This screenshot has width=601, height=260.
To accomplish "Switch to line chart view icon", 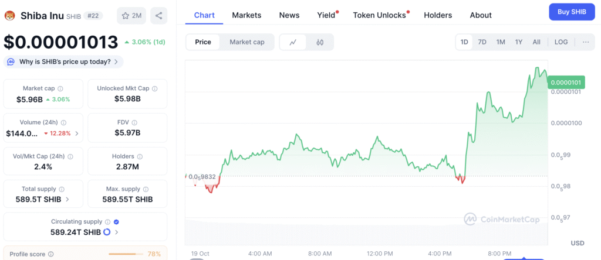I will pyautogui.click(x=293, y=42).
